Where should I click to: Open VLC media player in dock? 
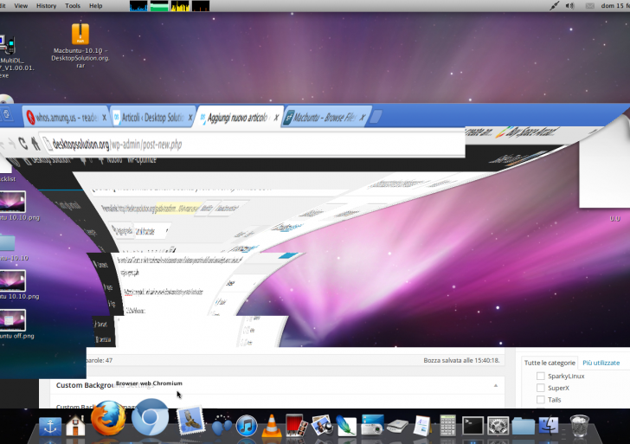point(272,425)
